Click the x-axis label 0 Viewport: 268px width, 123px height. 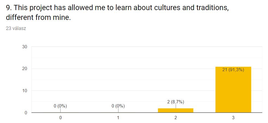click(60, 118)
